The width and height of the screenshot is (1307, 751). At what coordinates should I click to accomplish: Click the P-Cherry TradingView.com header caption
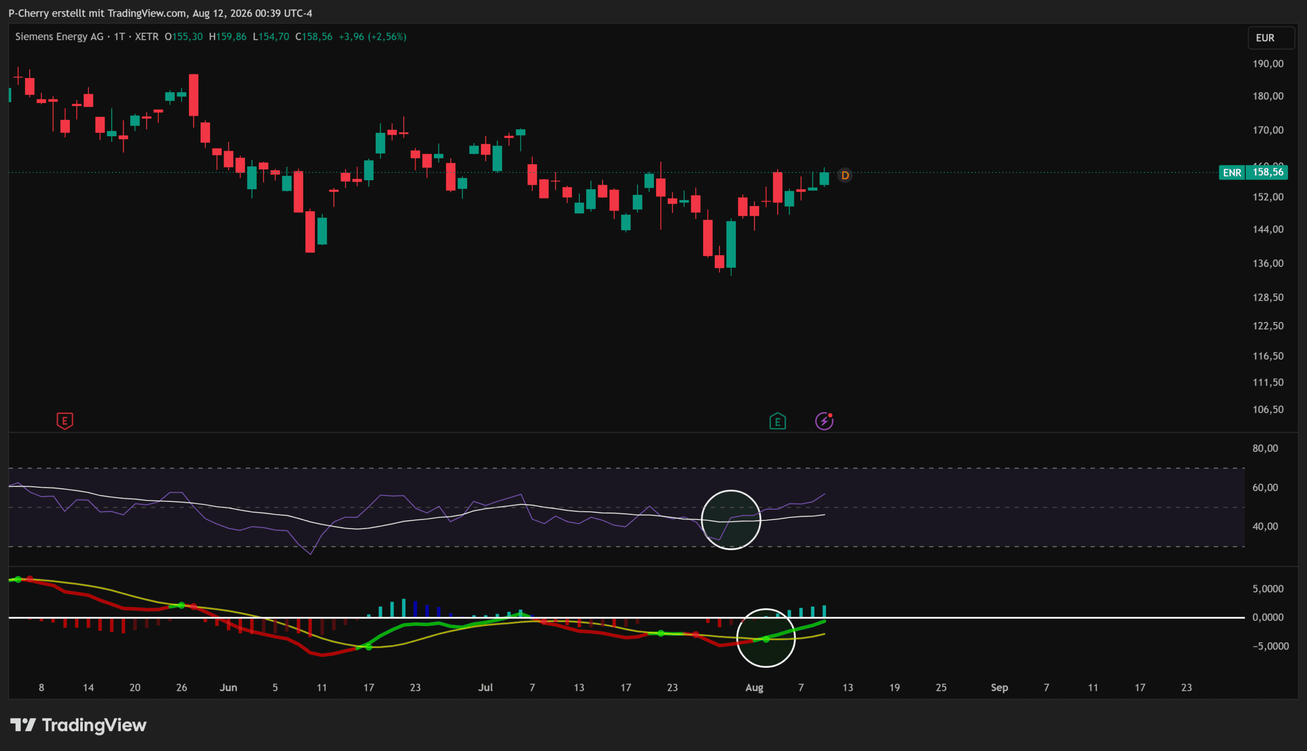click(160, 13)
